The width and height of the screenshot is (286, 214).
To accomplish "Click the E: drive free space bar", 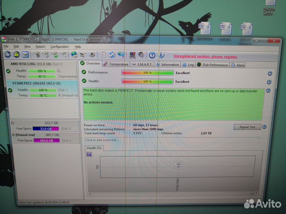I will [45, 141].
